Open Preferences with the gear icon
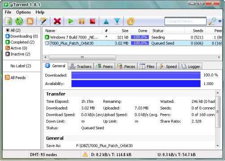 click(x=130, y=21)
